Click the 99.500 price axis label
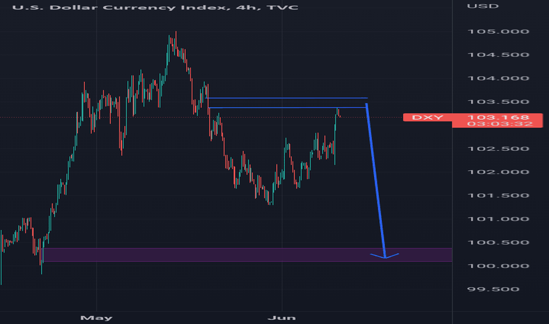Viewport: 549px width, 324px height. [493, 289]
